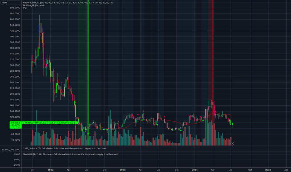Click the 30,000,000.0000 volume pane scale label
Viewport: 291px width, 172px height.
[x=11, y=150]
